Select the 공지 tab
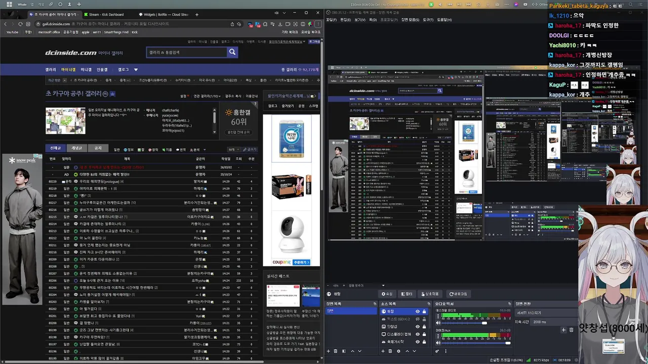 click(98, 148)
